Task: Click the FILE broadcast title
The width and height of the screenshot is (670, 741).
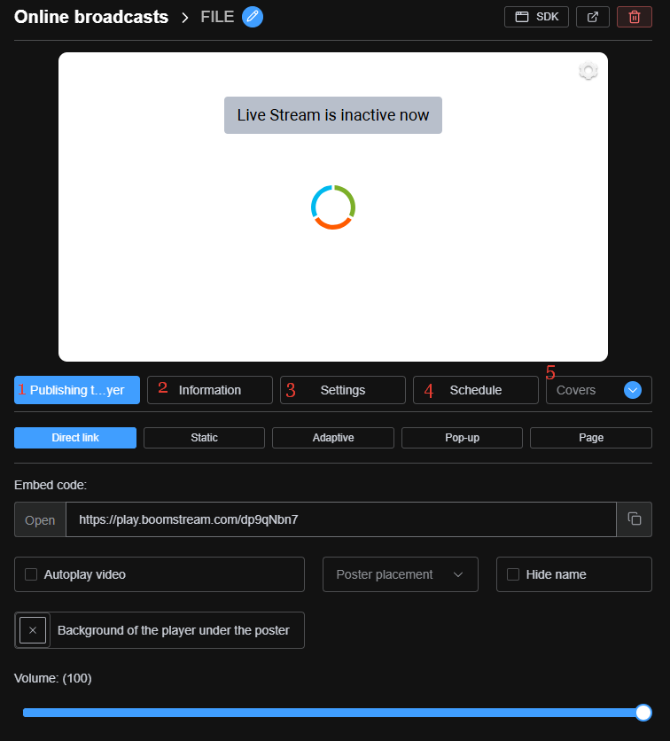Action: pos(217,17)
